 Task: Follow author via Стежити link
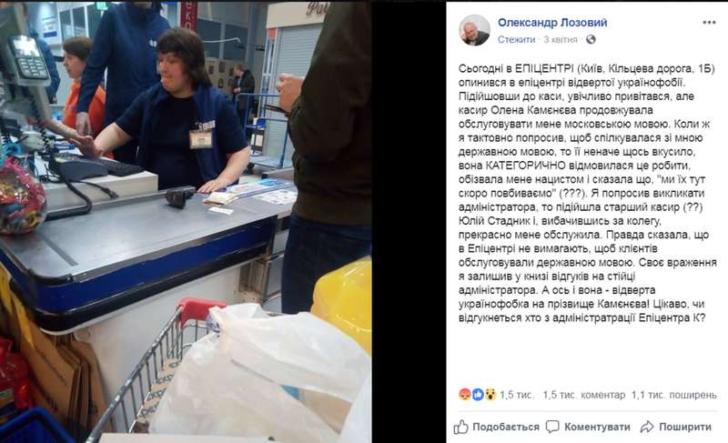(x=516, y=39)
